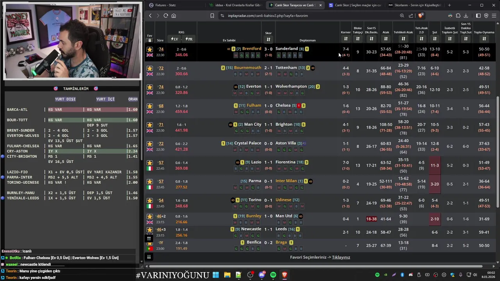Open the browser home page
Viewport: 500px width, 281px height.
pyautogui.click(x=173, y=16)
